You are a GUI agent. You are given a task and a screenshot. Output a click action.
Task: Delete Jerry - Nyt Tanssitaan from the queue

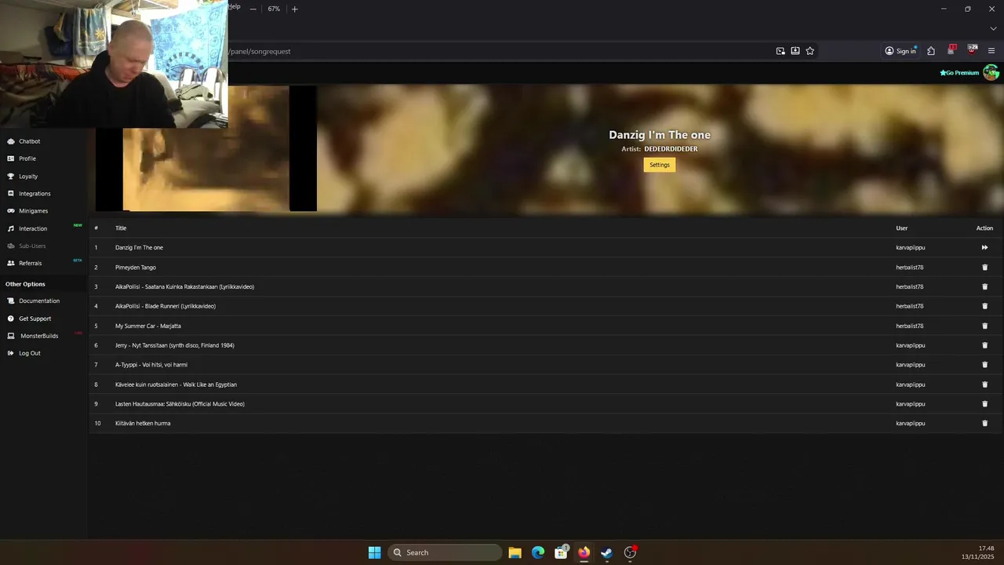(985, 345)
